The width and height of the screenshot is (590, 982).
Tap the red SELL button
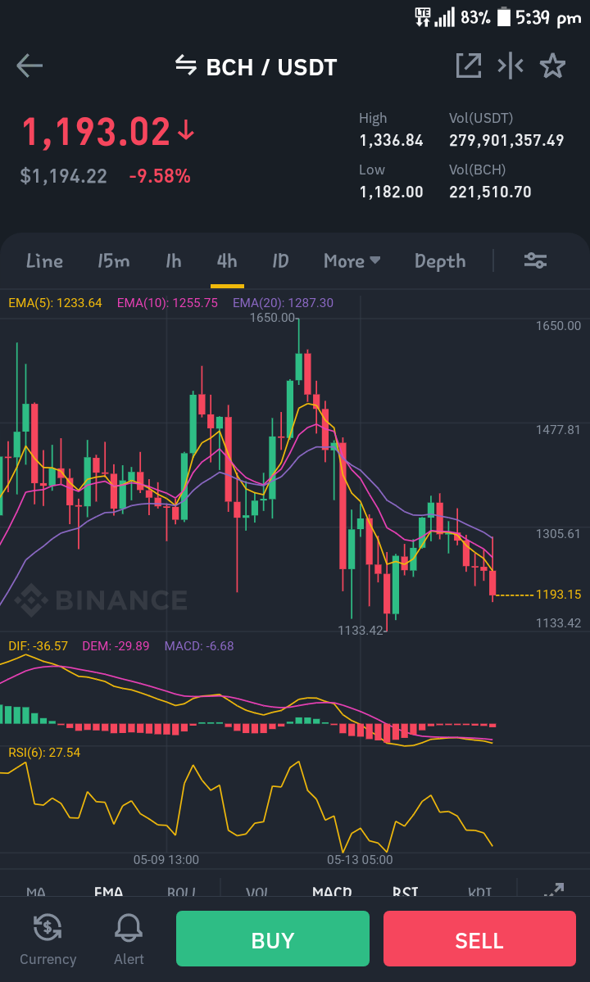point(479,939)
